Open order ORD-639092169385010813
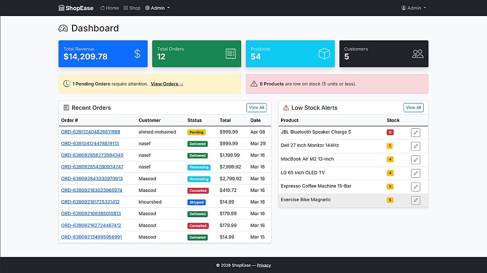The image size is (487, 273). coord(91,214)
